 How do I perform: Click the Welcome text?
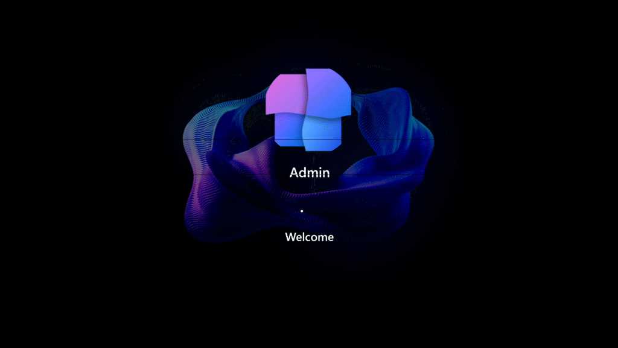coord(310,237)
